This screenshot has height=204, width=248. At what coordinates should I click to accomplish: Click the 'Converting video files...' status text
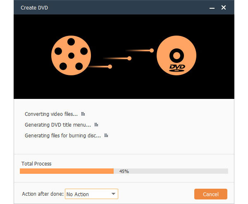coord(51,114)
